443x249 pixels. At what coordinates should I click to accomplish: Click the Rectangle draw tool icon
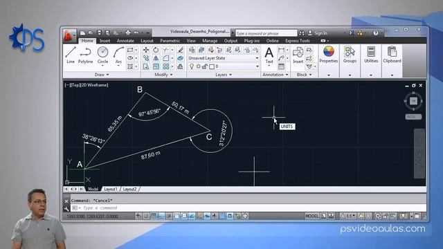pos(130,50)
